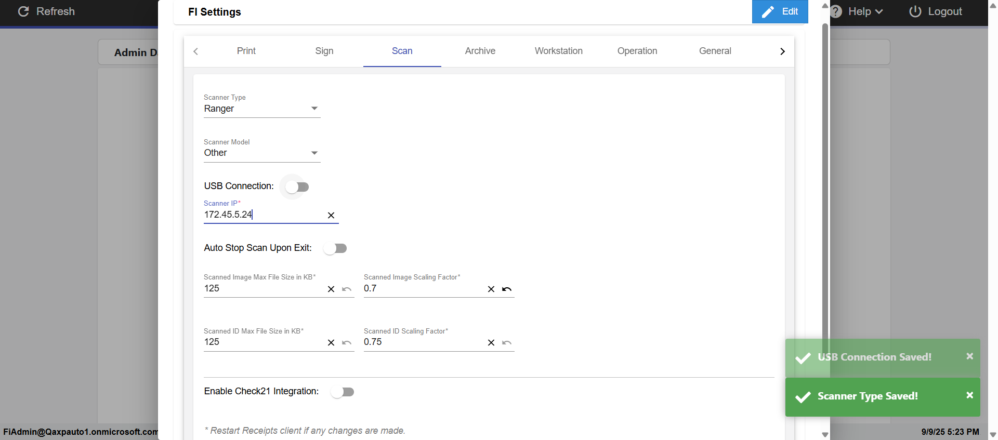
Task: Turn on Enable Check21 Integration switch
Action: [x=343, y=392]
